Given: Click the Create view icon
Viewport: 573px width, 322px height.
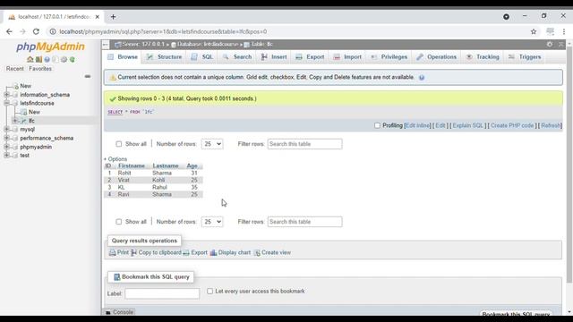Looking at the screenshot, I should point(257,252).
